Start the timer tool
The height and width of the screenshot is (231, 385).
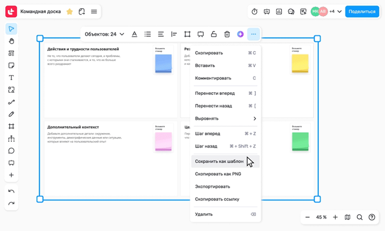(x=254, y=11)
